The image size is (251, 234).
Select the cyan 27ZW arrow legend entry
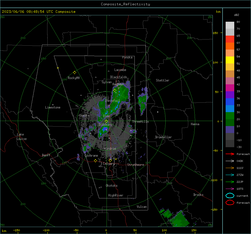point(230,175)
